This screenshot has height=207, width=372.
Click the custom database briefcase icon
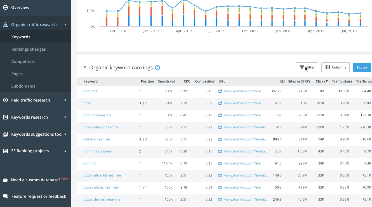(x=5, y=180)
